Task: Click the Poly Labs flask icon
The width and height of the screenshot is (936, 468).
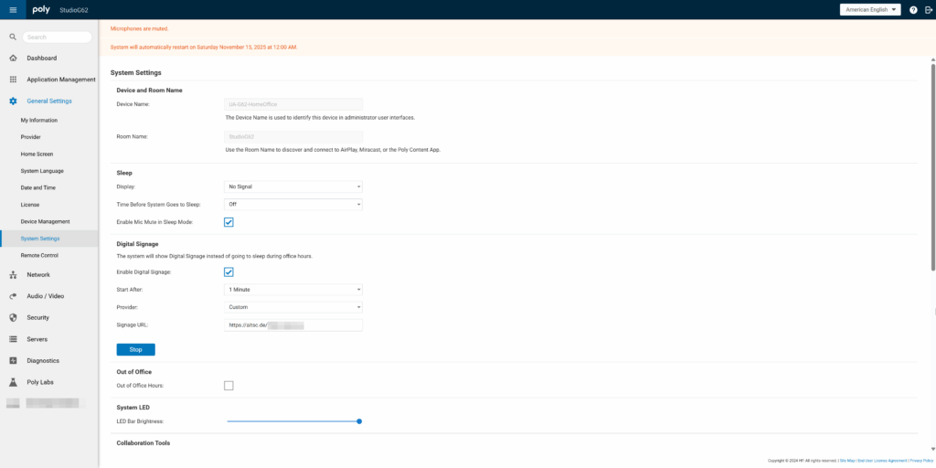Action: pyautogui.click(x=13, y=382)
